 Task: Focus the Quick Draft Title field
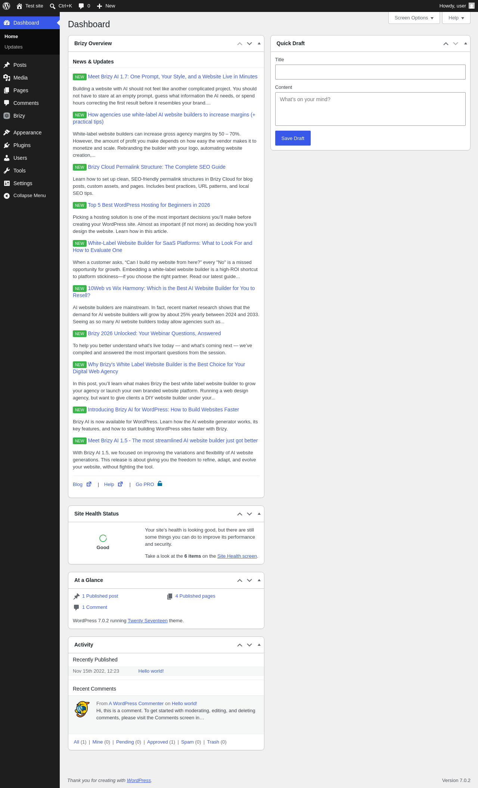tap(370, 72)
